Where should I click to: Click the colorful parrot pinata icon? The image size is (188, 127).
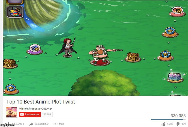click(15, 12)
